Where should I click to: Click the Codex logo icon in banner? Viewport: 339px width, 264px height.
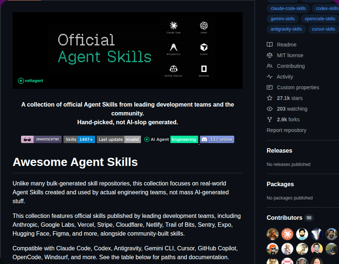tap(204, 25)
